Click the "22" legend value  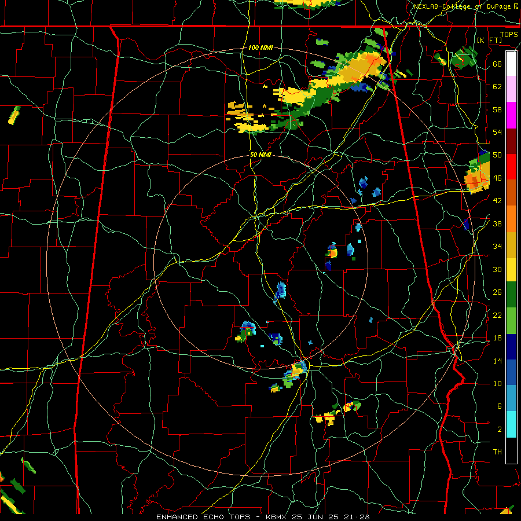pos(497,315)
